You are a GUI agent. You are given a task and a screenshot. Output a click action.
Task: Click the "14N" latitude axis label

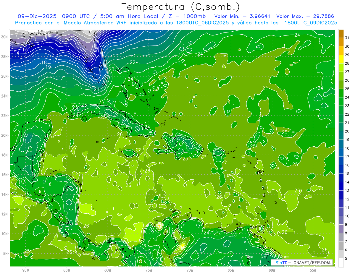click(5, 194)
